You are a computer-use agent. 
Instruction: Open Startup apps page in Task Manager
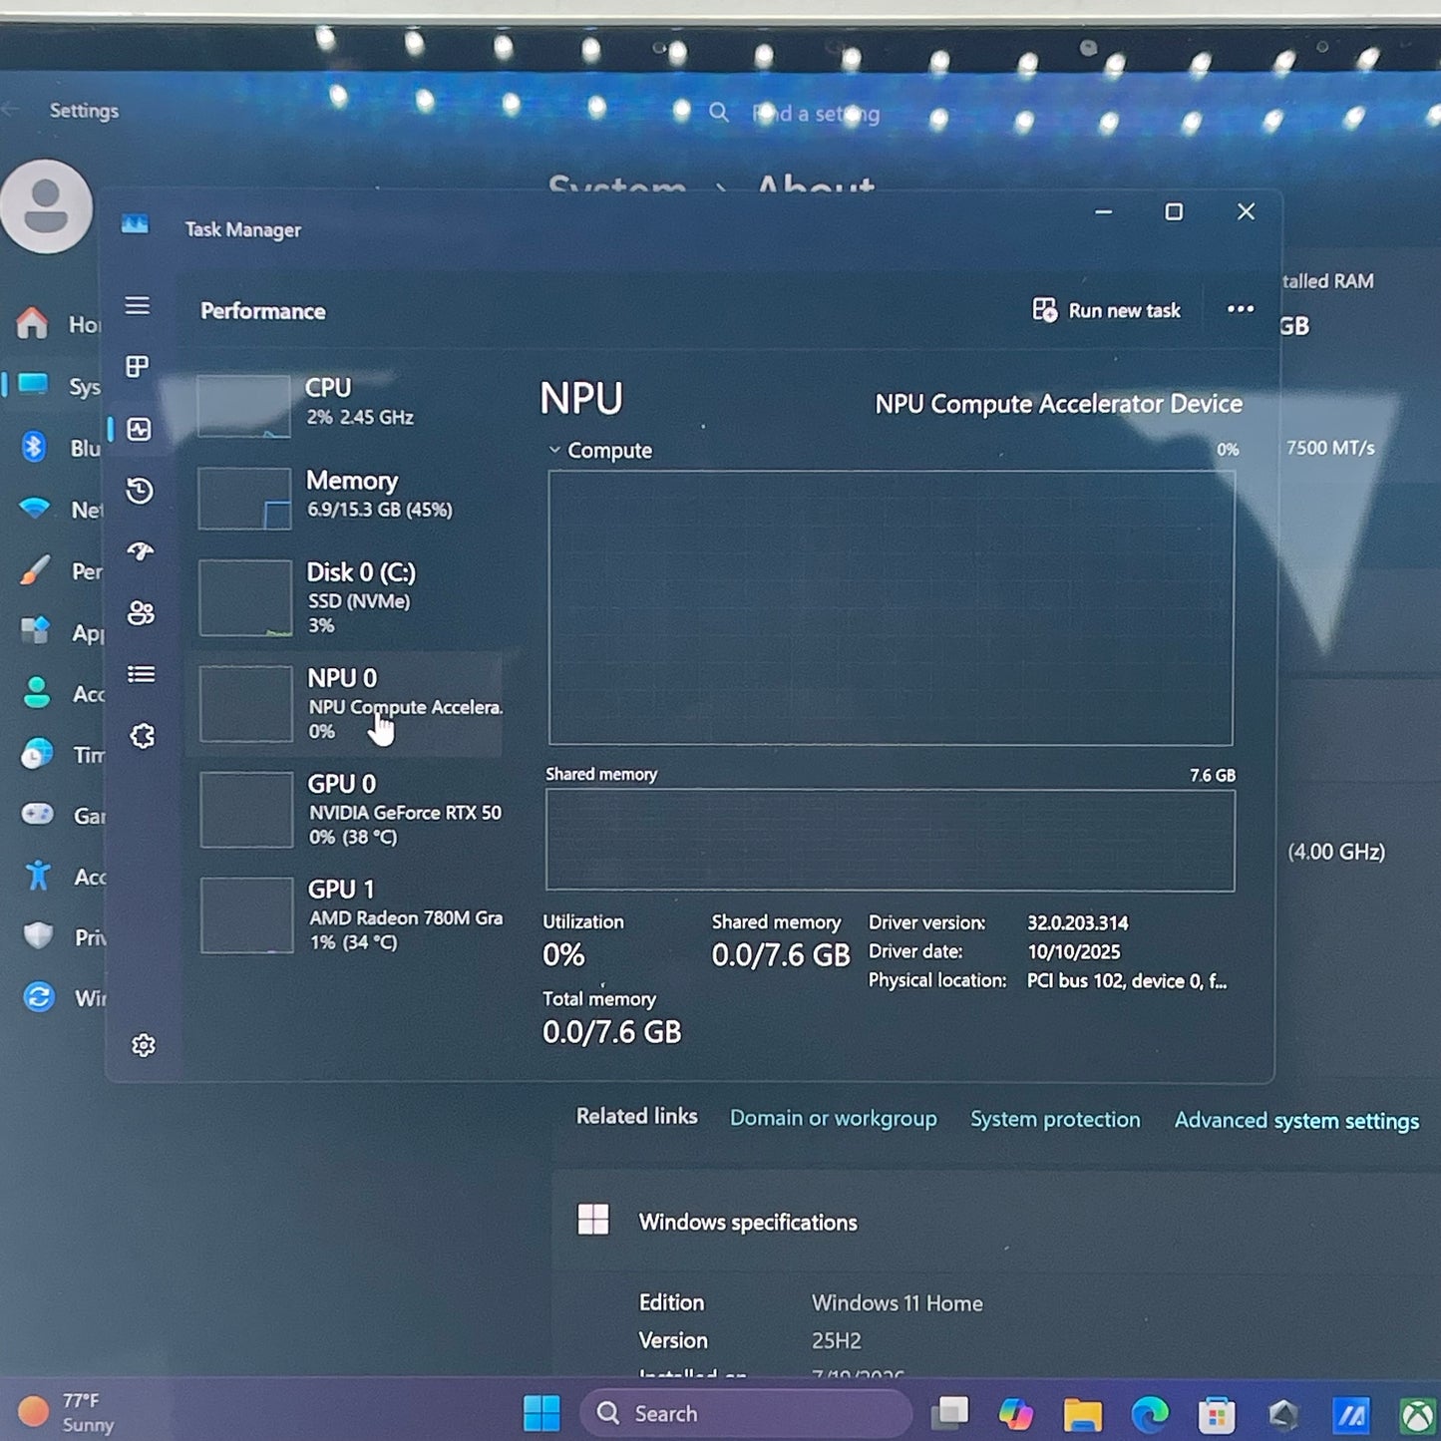[x=141, y=551]
